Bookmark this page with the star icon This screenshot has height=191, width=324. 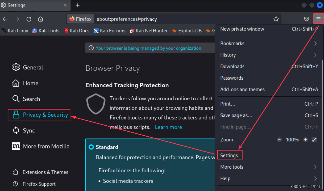coord(276,19)
